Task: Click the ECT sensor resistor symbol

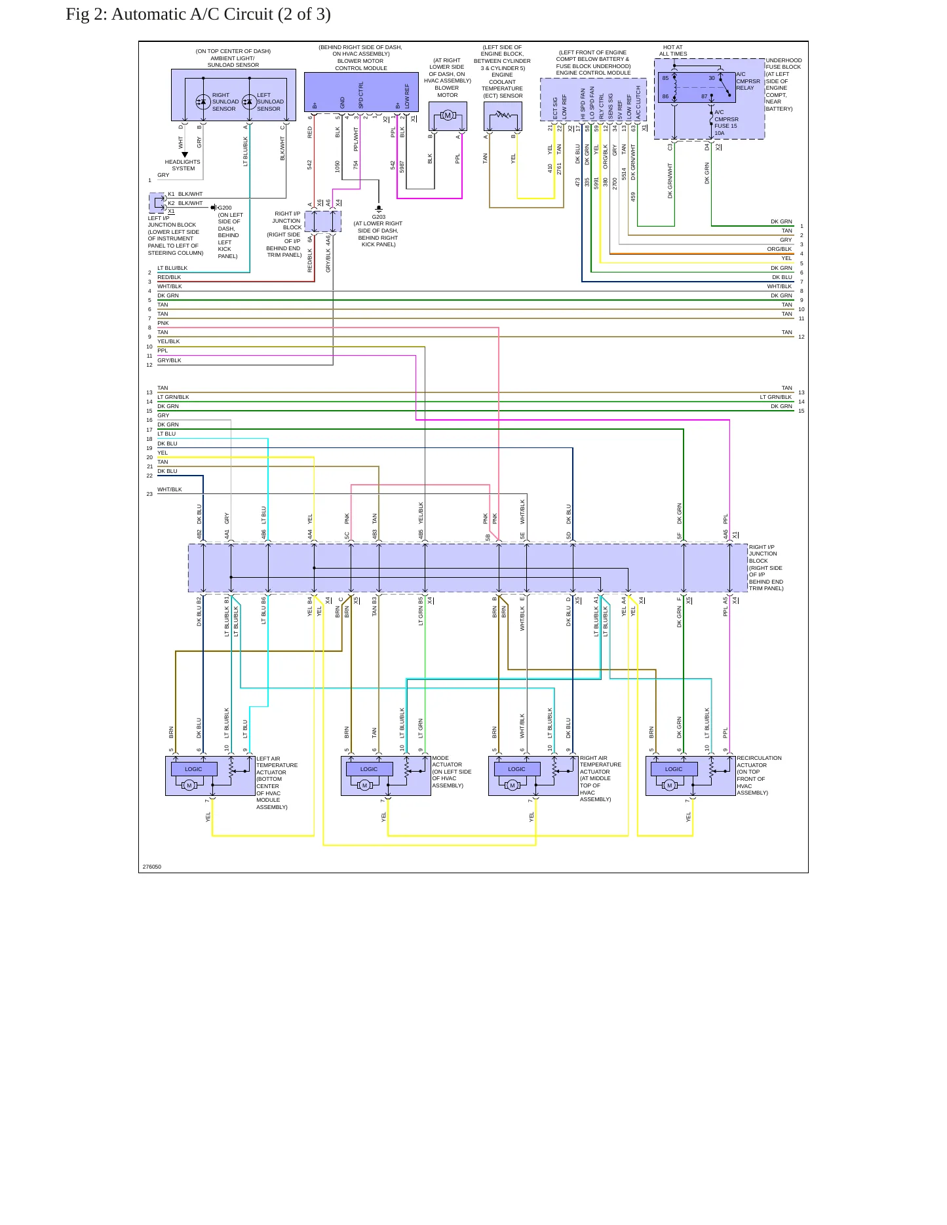Action: tap(503, 115)
